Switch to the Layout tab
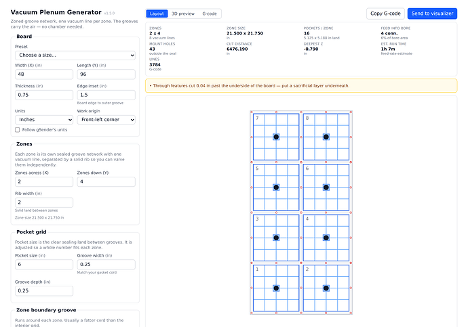468x327 pixels. [157, 14]
